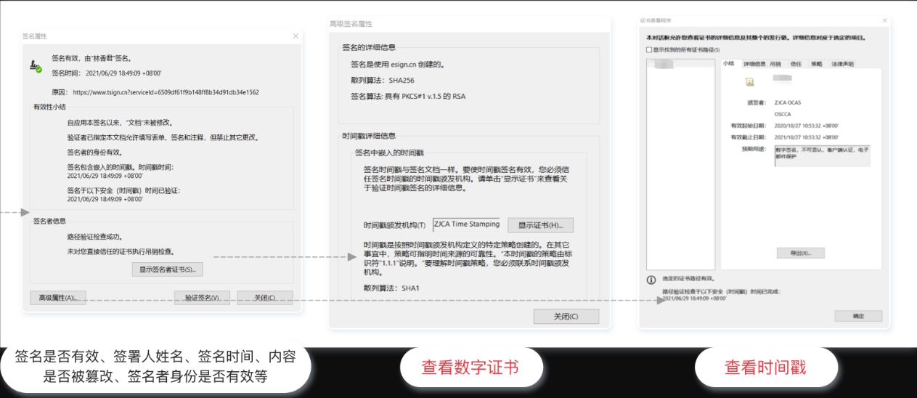This screenshot has height=398, width=917.
Task: Switch to the 小结 tab
Action: pos(729,64)
